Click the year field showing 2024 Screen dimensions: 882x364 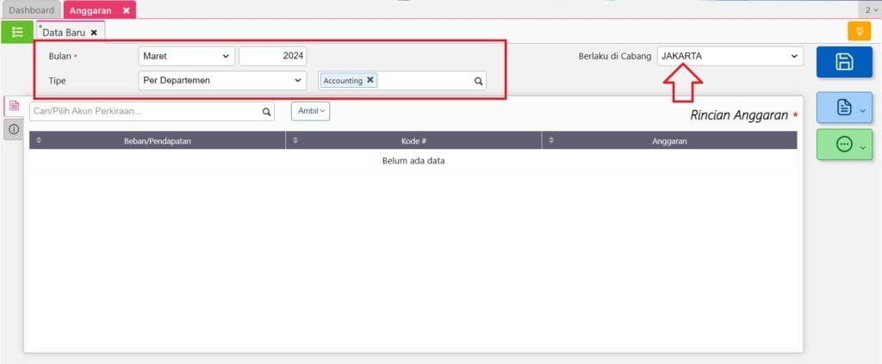(x=272, y=56)
